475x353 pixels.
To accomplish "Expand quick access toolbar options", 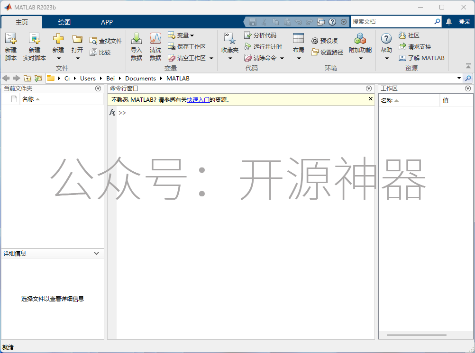I will [x=344, y=22].
